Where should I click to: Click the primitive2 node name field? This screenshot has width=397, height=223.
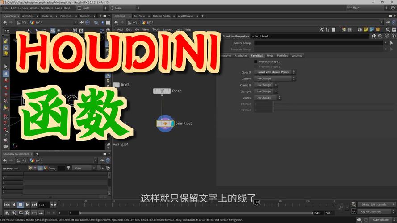tap(309, 36)
